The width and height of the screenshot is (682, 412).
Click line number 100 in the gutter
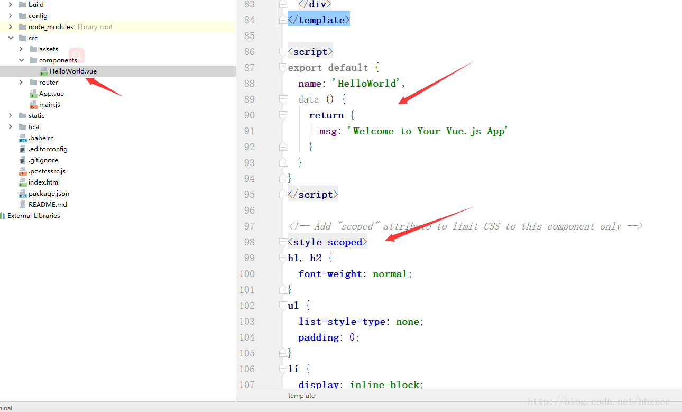[x=247, y=274]
